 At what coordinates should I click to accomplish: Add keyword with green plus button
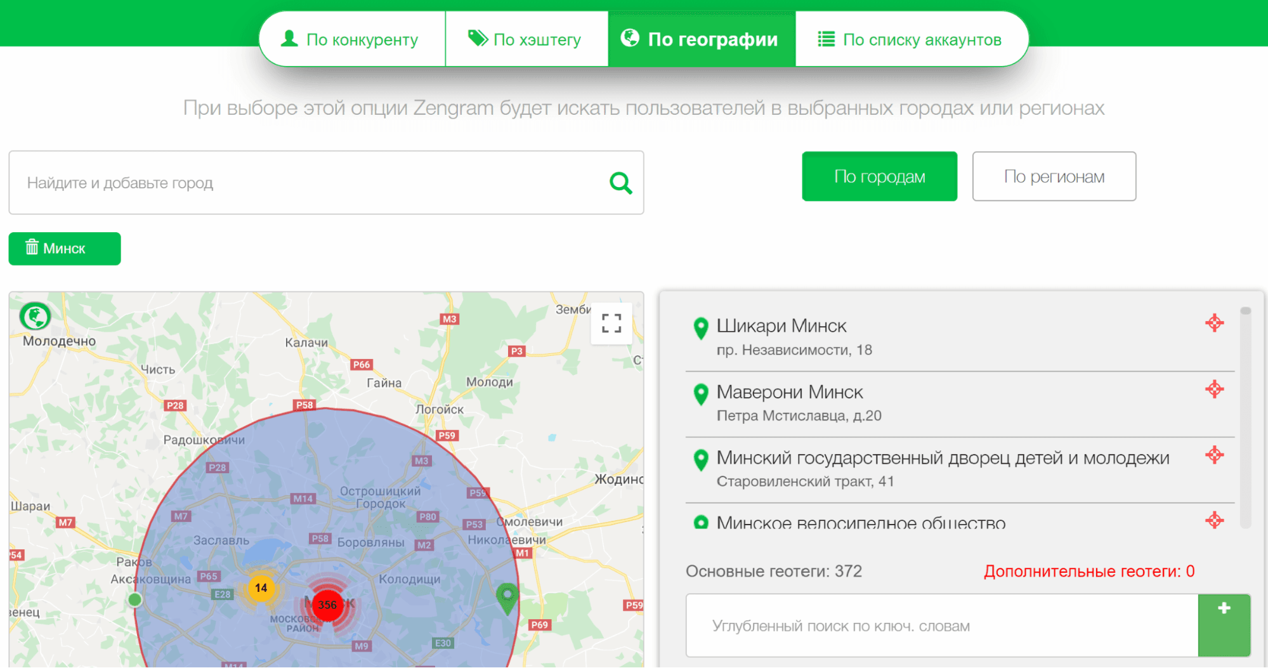coord(1224,625)
